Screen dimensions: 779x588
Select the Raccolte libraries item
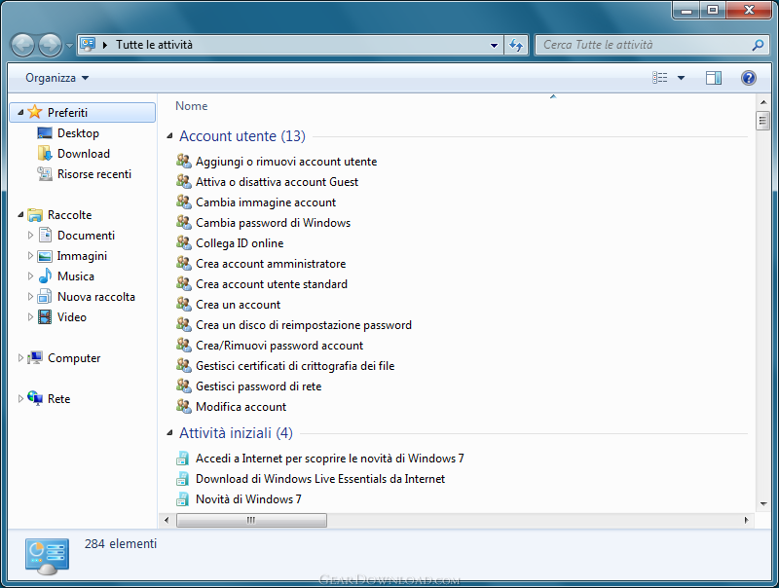69,215
